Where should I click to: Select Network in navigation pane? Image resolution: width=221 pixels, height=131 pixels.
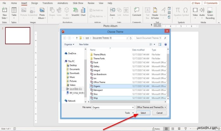(x=70, y=101)
